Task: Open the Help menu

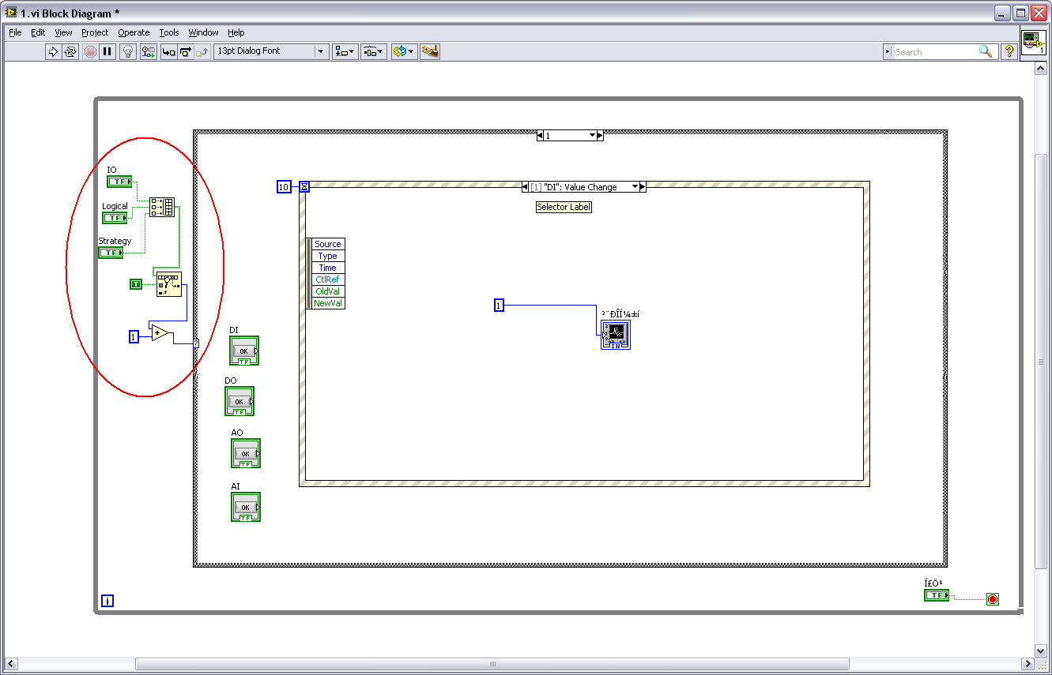Action: coord(236,32)
